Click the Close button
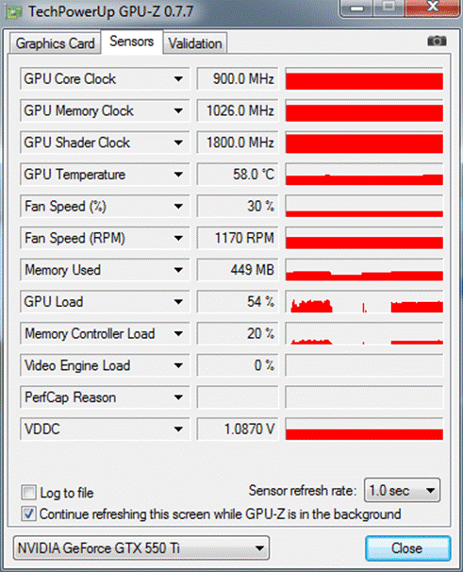This screenshot has width=463, height=572. (x=407, y=547)
